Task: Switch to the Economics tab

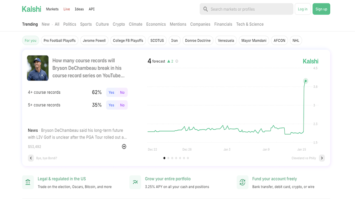Action: (x=156, y=24)
